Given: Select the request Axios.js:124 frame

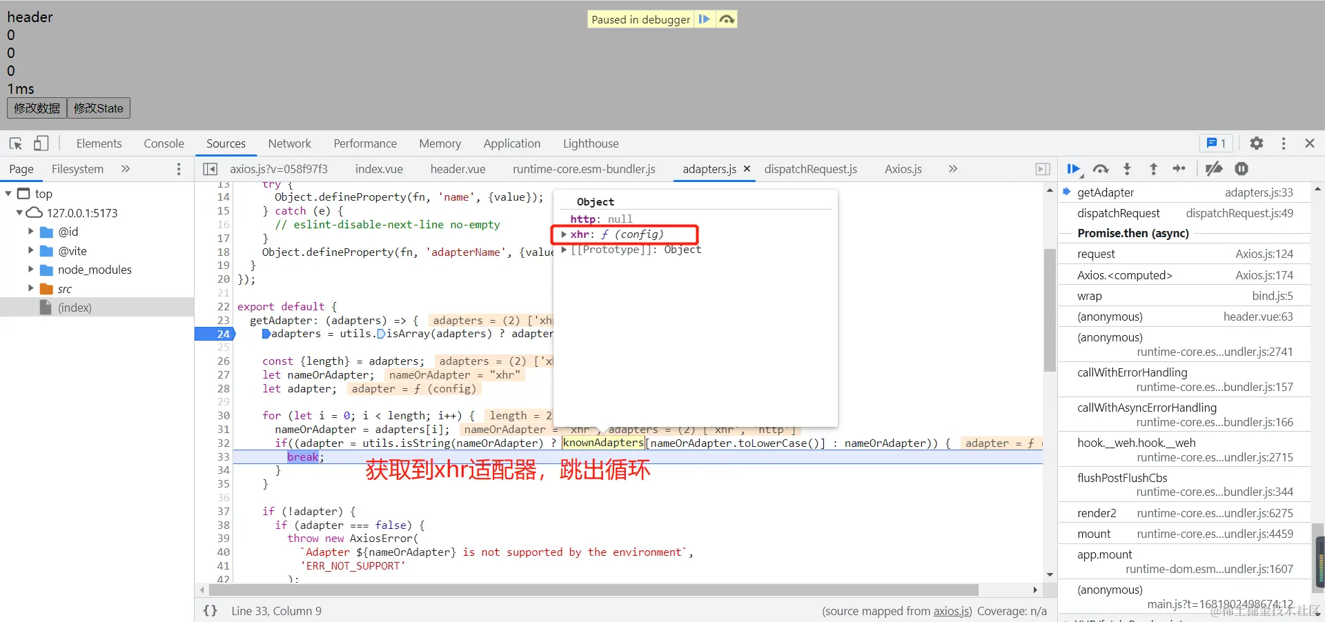Looking at the screenshot, I should [x=1185, y=254].
